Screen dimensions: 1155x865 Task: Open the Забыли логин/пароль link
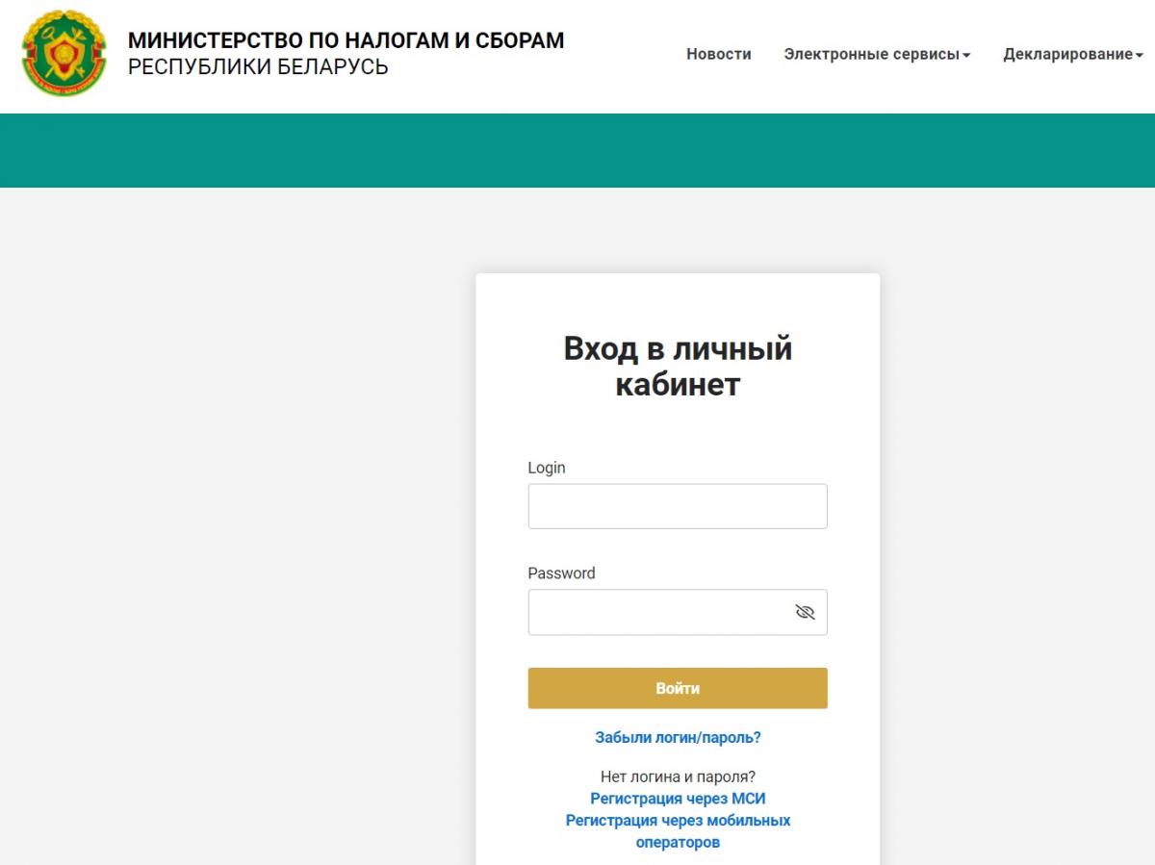[678, 736]
